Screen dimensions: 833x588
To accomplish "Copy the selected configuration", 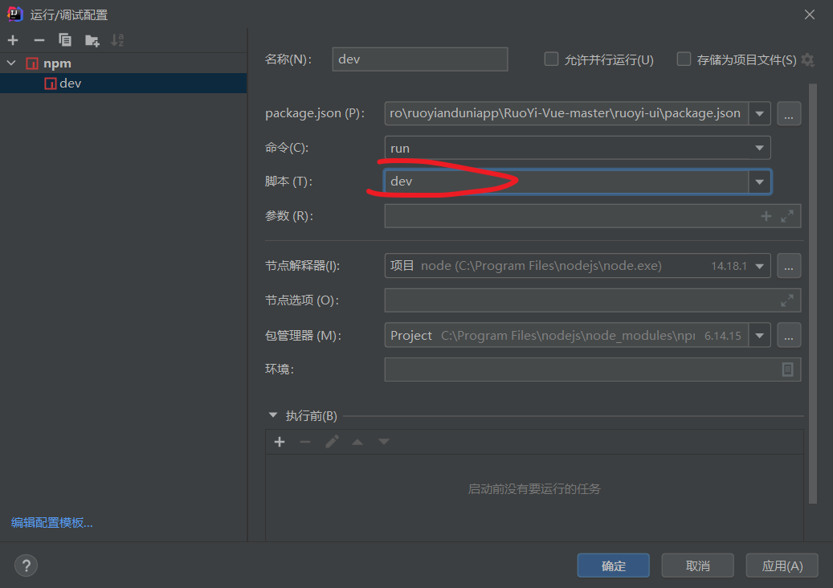I will pos(65,40).
